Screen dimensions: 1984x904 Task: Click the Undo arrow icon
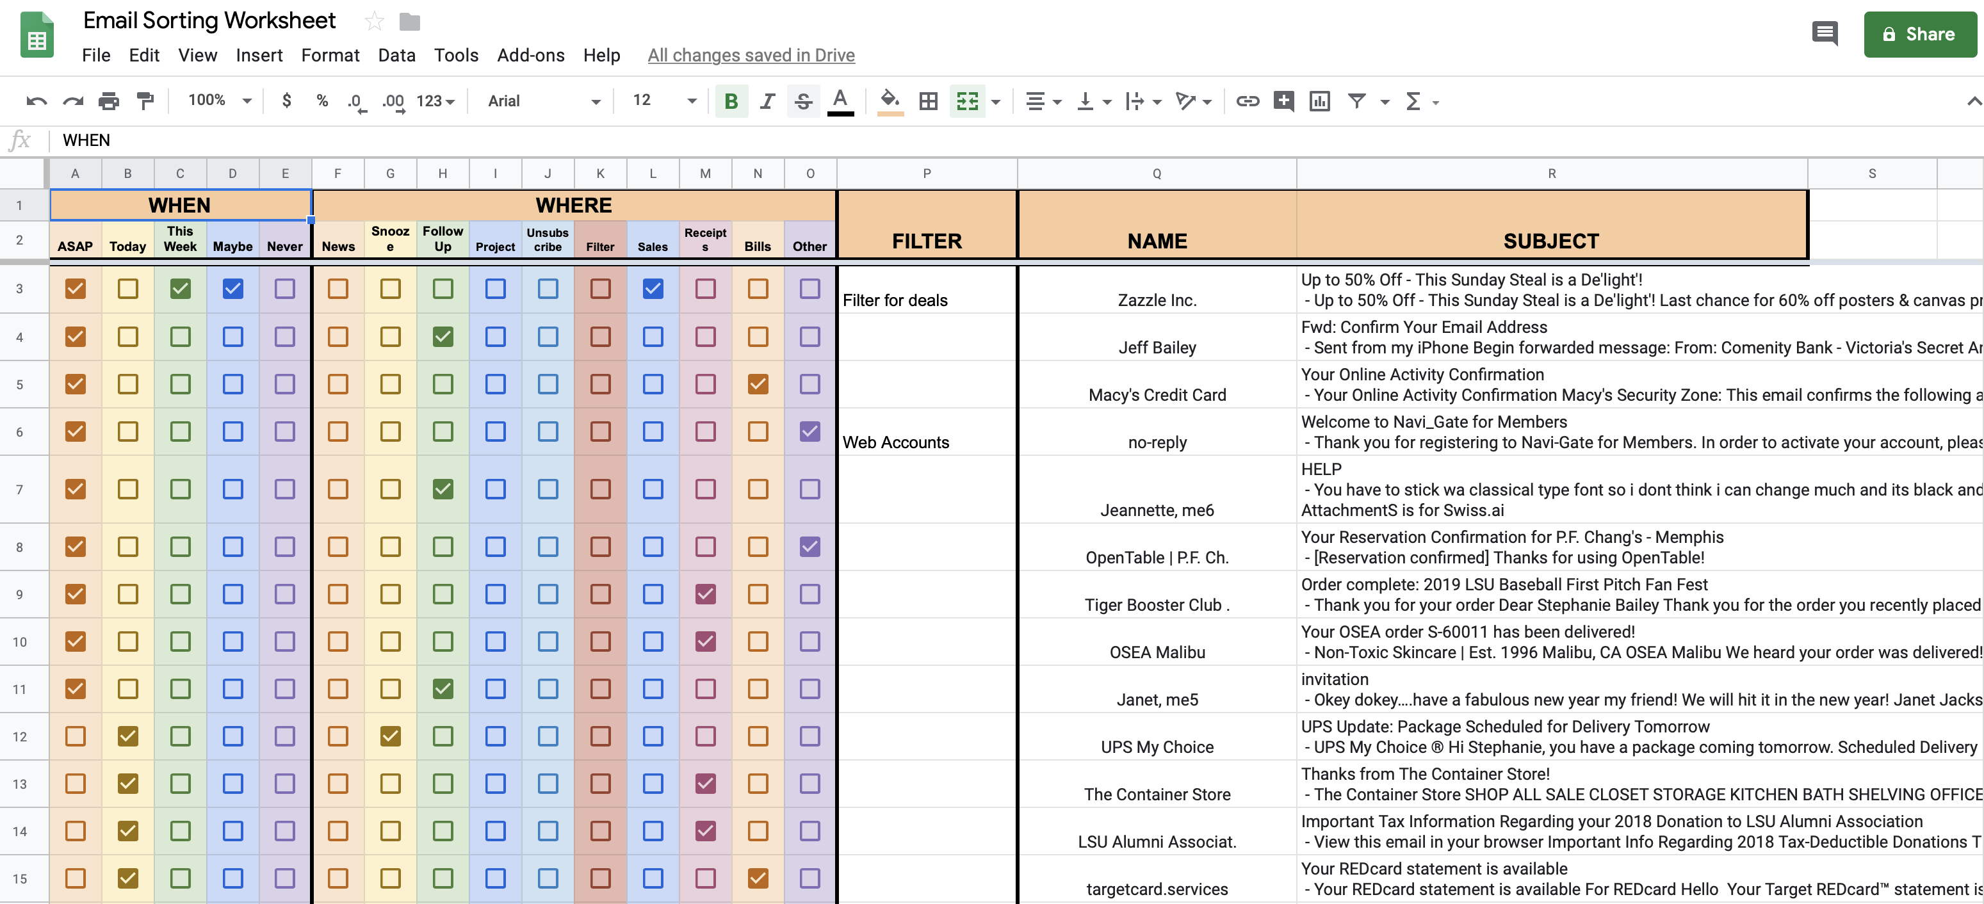point(37,101)
